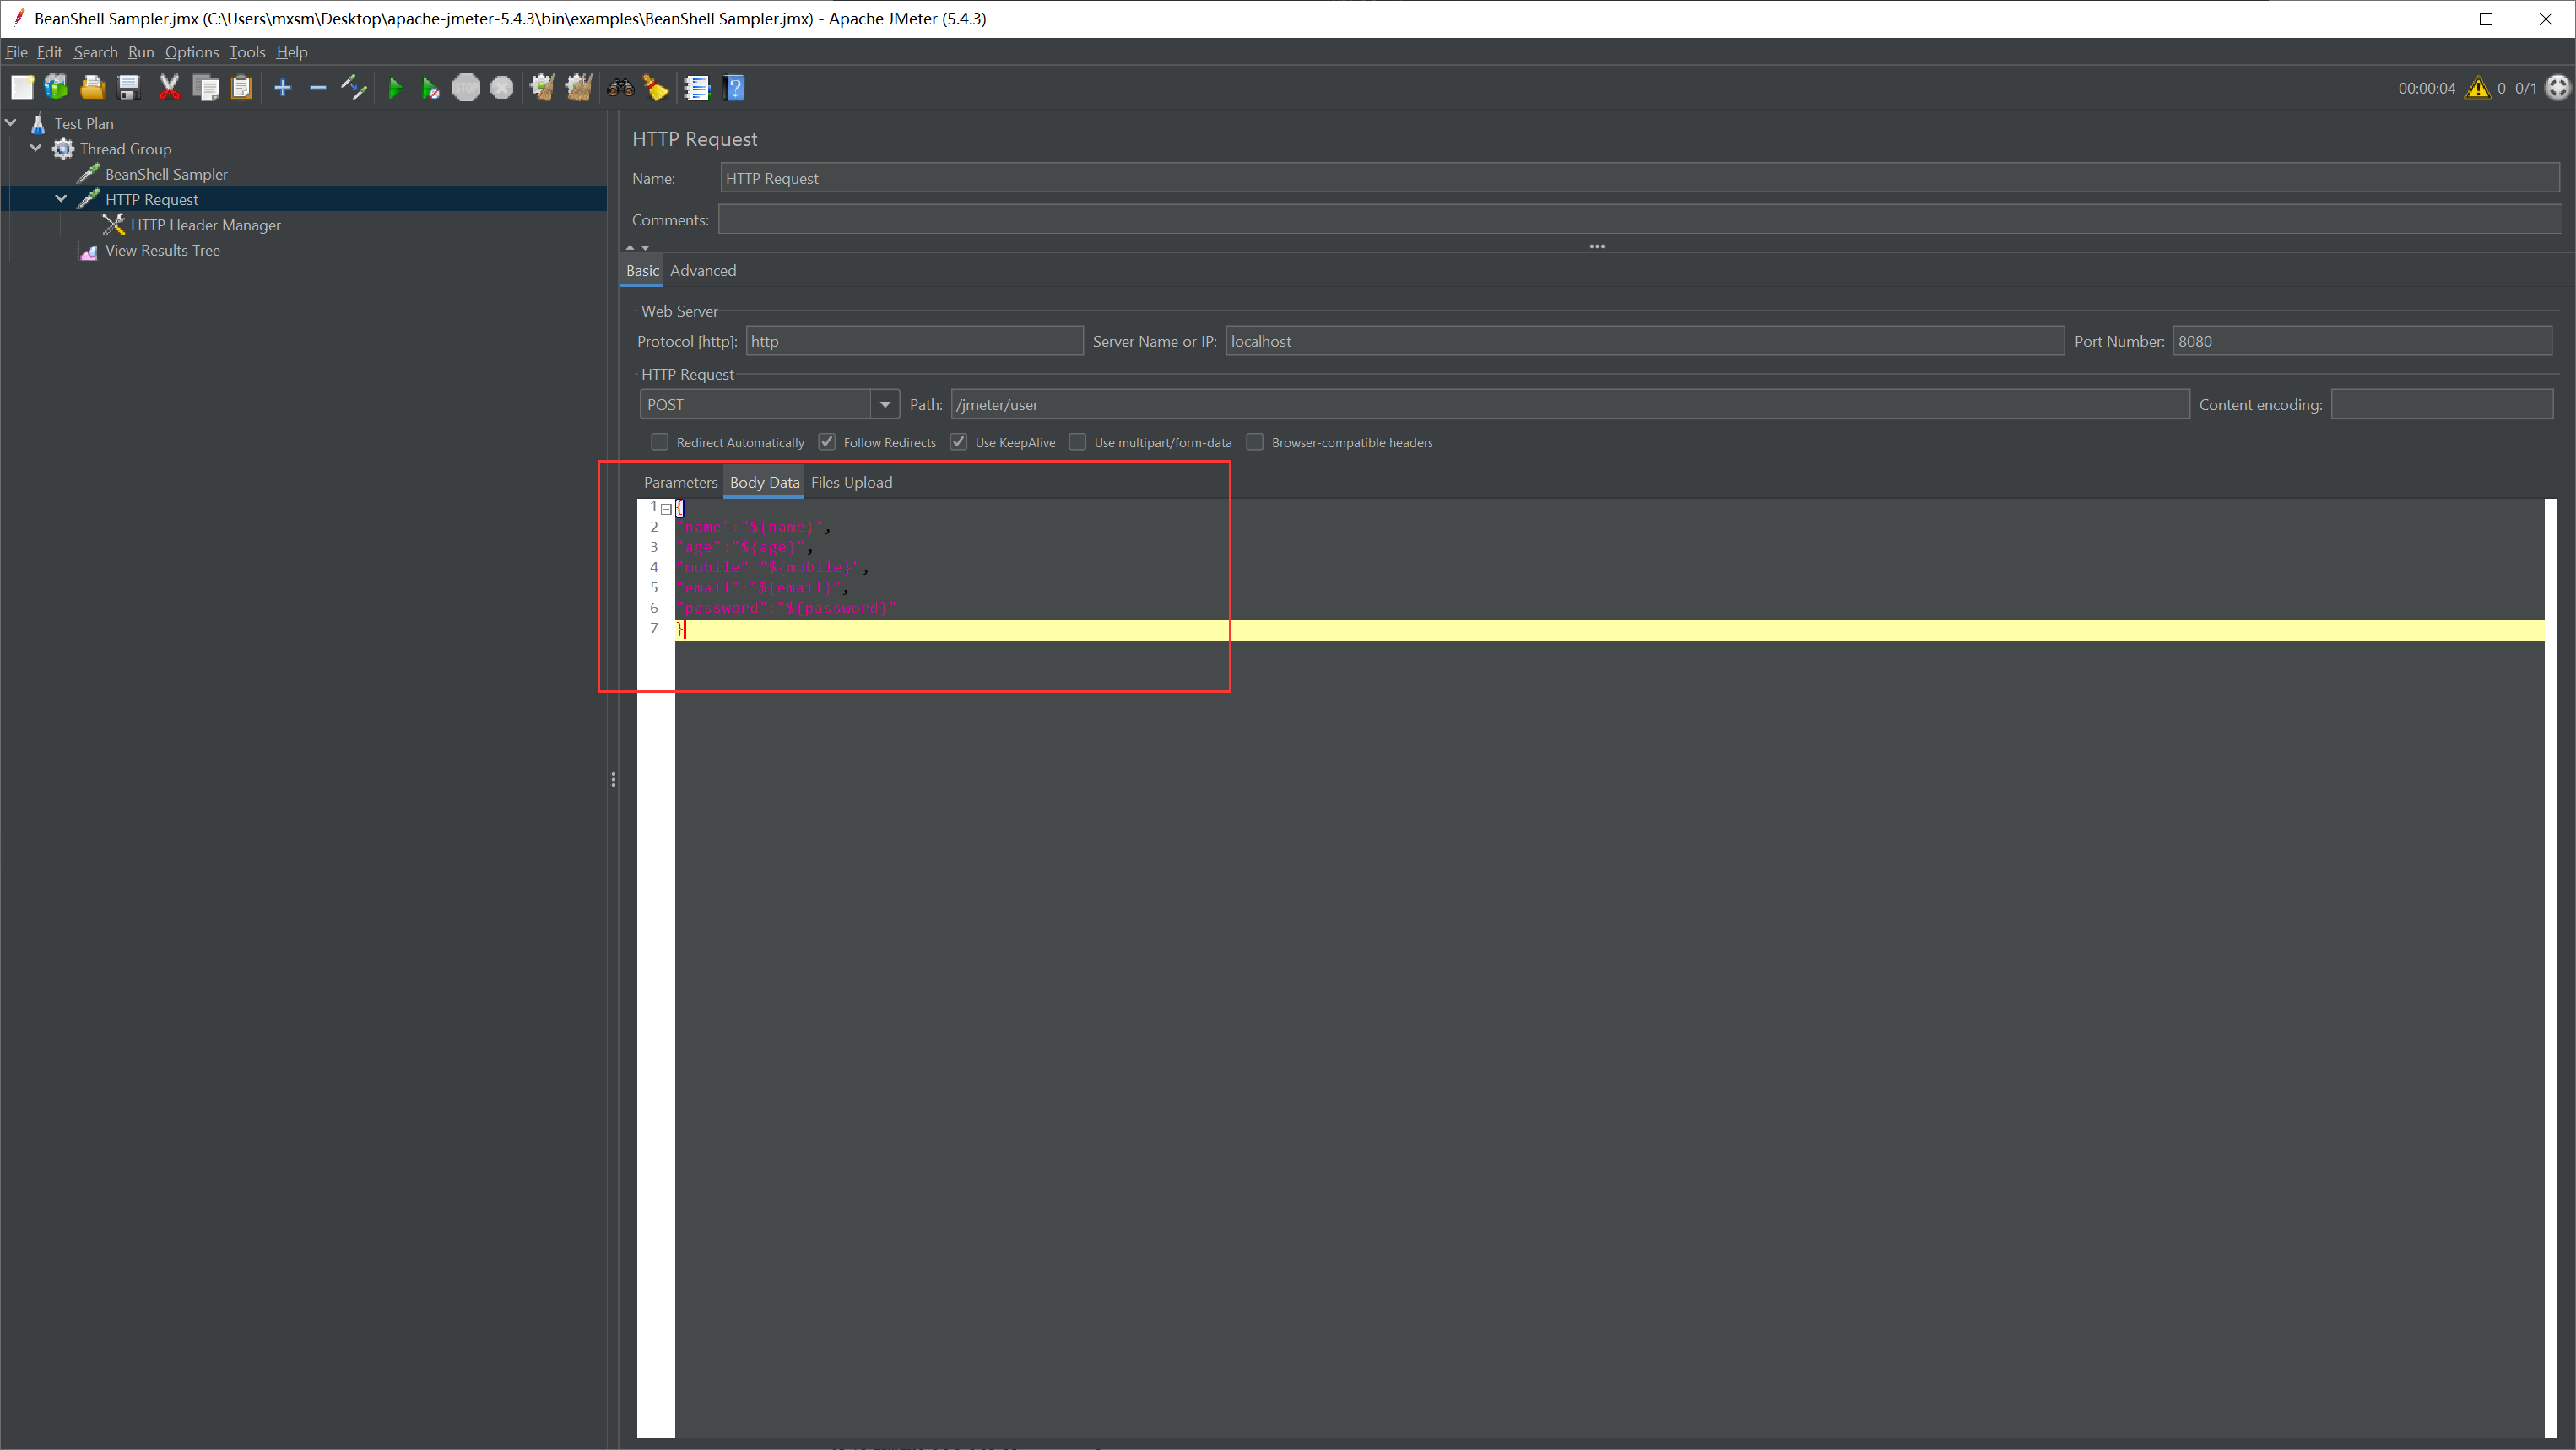Open the Options menu

[x=191, y=52]
